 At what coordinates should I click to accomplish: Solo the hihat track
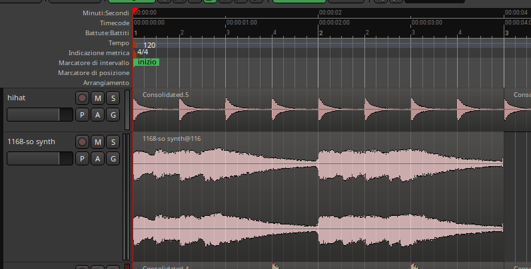pyautogui.click(x=113, y=98)
